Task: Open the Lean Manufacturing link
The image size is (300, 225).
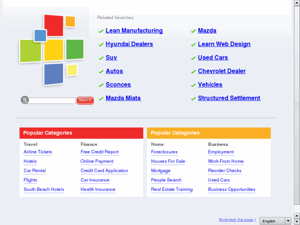Action: [134, 31]
